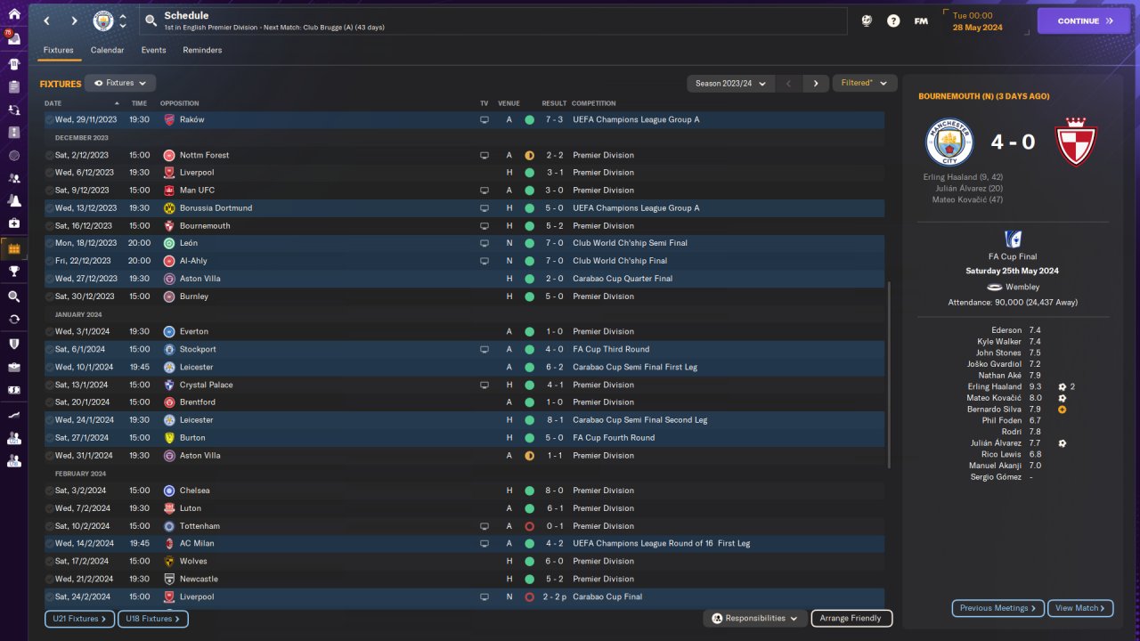Click the Chelsea badge in fixtures list
This screenshot has height=641, width=1140.
tap(169, 491)
